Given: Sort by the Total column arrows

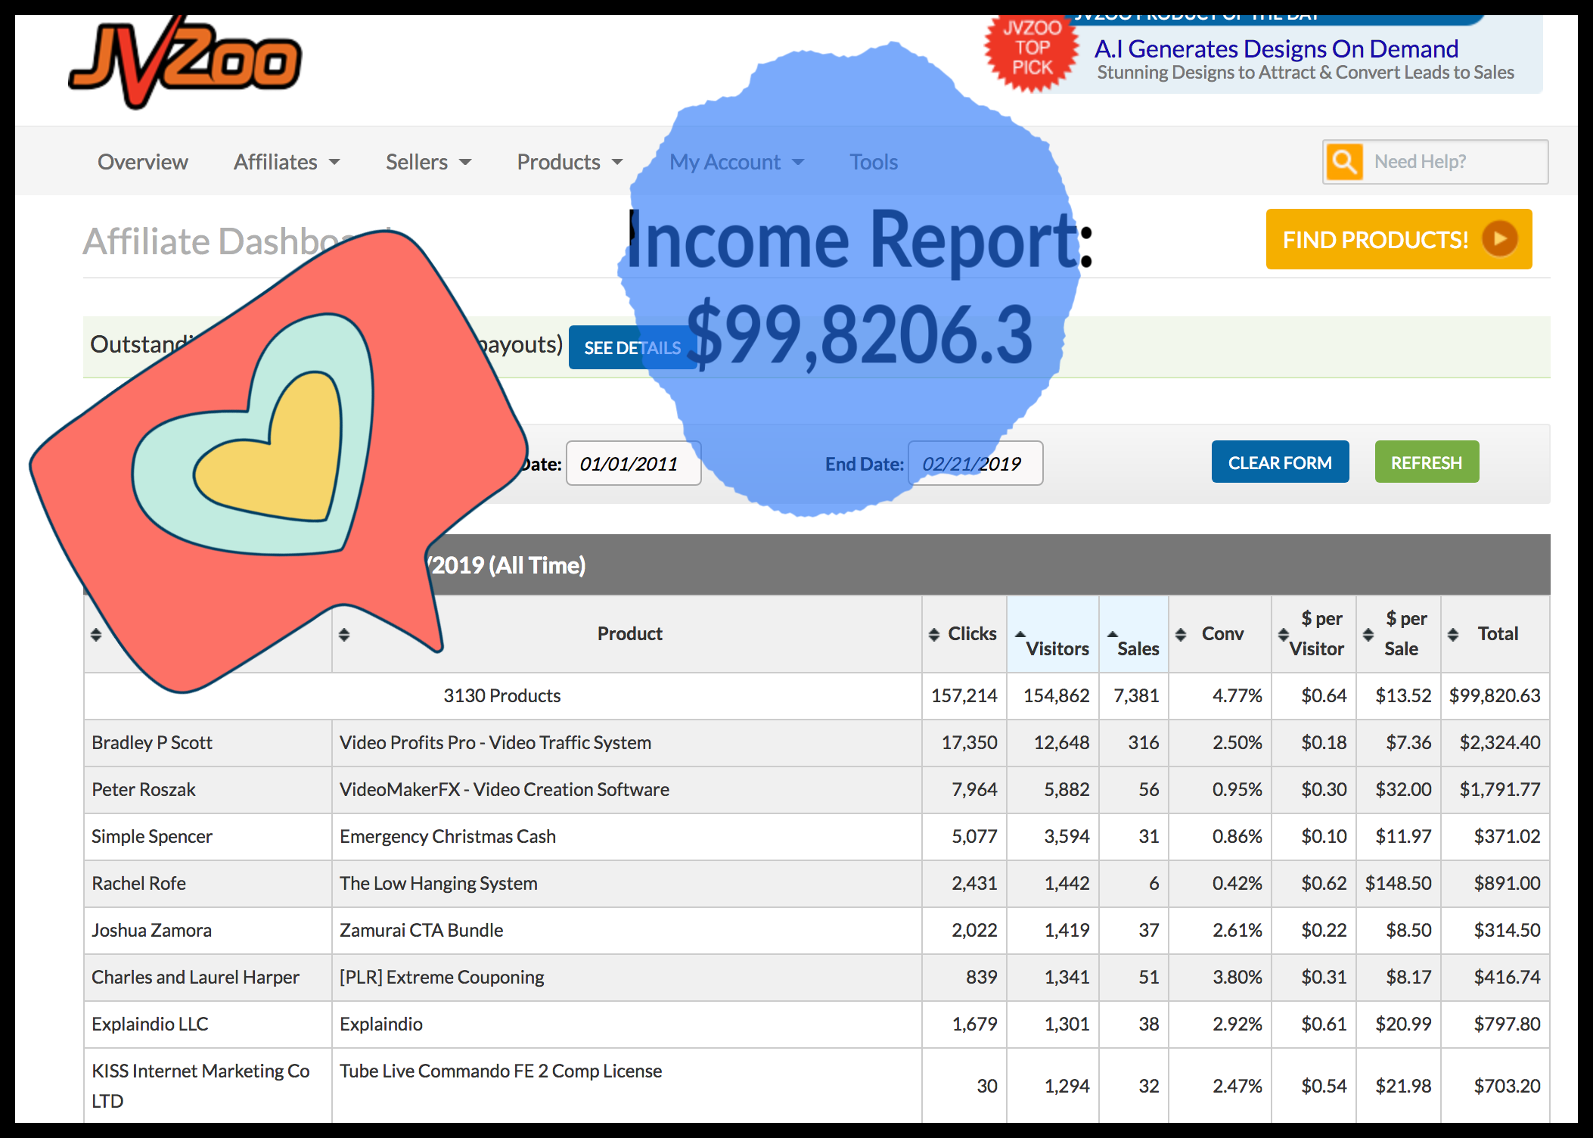Looking at the screenshot, I should pos(1453,634).
